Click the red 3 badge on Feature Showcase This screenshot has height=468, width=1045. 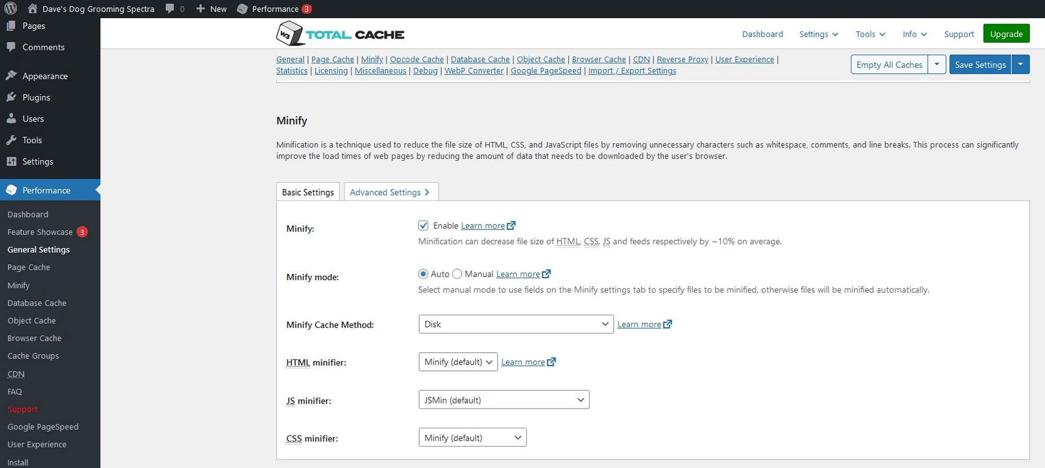click(x=82, y=232)
